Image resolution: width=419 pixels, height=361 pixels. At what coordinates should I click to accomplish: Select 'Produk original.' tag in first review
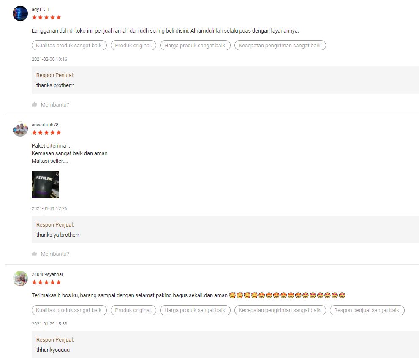[x=133, y=46]
